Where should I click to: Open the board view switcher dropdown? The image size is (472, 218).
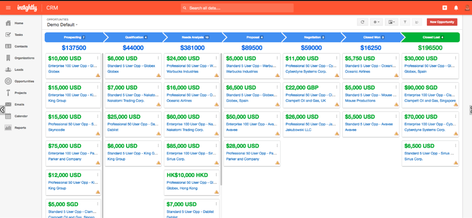click(391, 22)
